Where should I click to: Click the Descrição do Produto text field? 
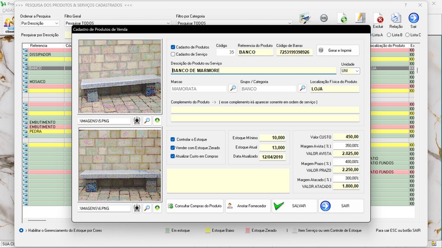click(254, 71)
